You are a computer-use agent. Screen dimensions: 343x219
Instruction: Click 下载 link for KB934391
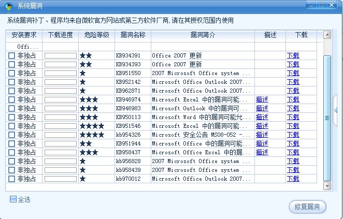[293, 55]
